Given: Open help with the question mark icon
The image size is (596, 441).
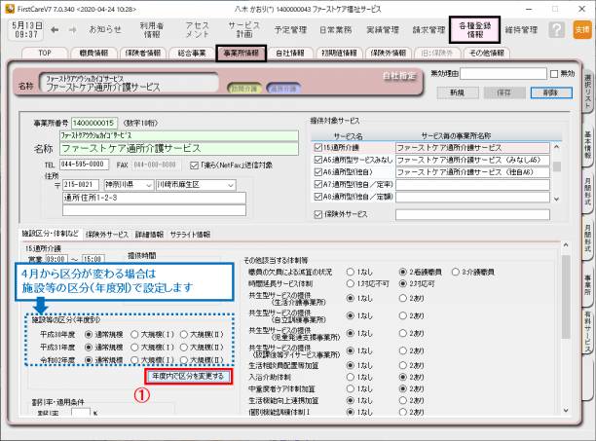Looking at the screenshot, I should (556, 30).
